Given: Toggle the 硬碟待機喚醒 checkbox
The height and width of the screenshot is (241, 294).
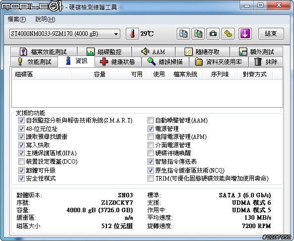Looking at the screenshot, I should 150,153.
